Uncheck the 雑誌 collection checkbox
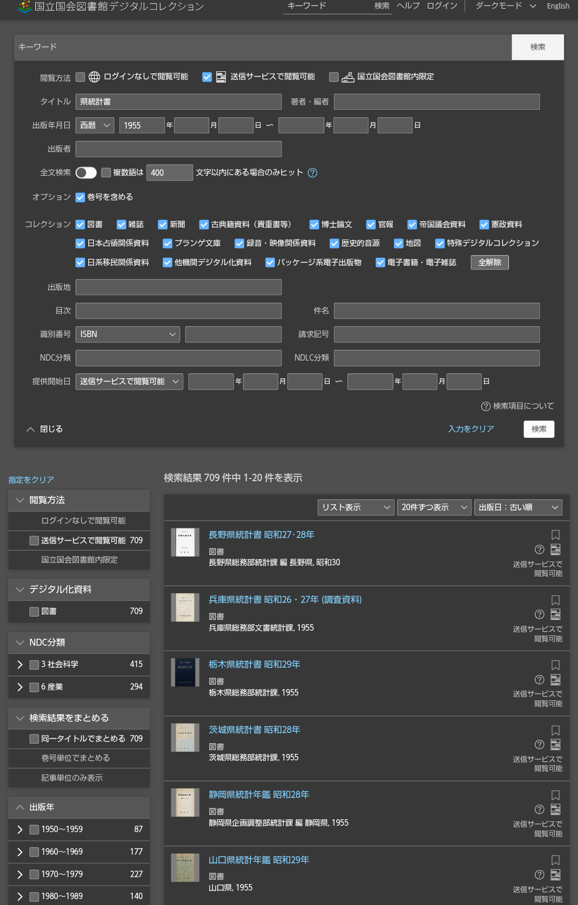 [x=121, y=225]
